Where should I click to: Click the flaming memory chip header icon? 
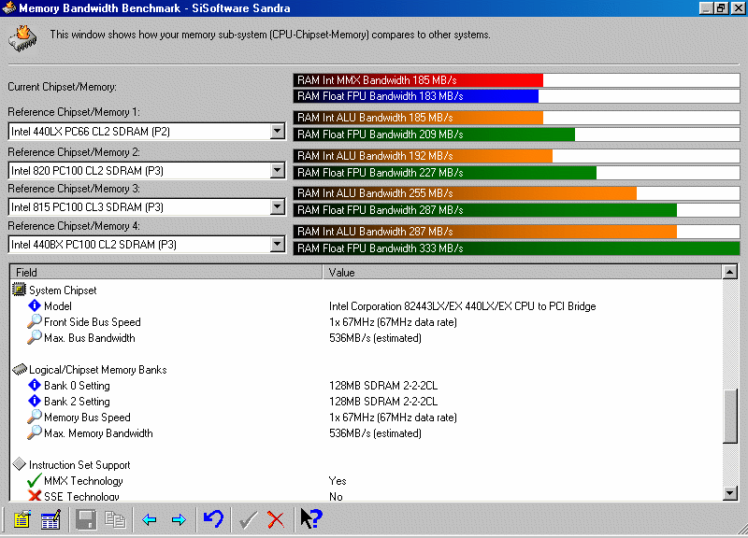point(22,39)
